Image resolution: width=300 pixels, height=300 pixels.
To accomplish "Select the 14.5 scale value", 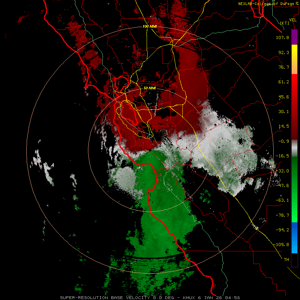I will (284, 126).
